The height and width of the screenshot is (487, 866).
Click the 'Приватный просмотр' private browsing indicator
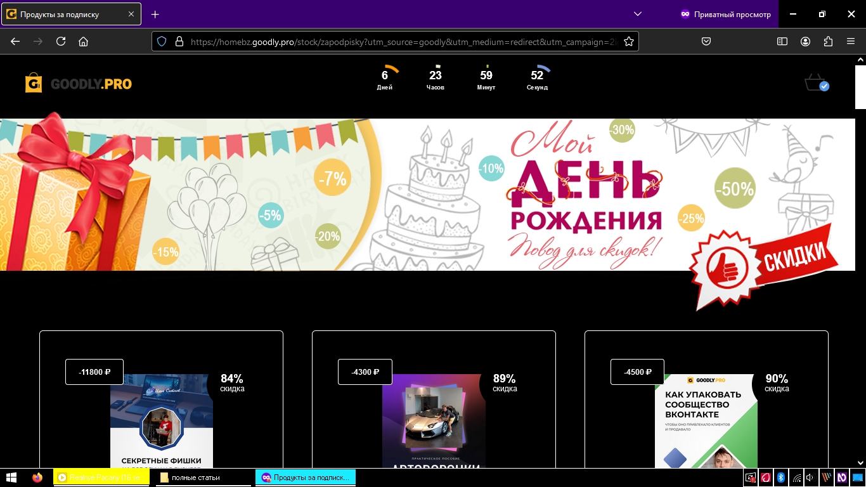click(x=725, y=14)
